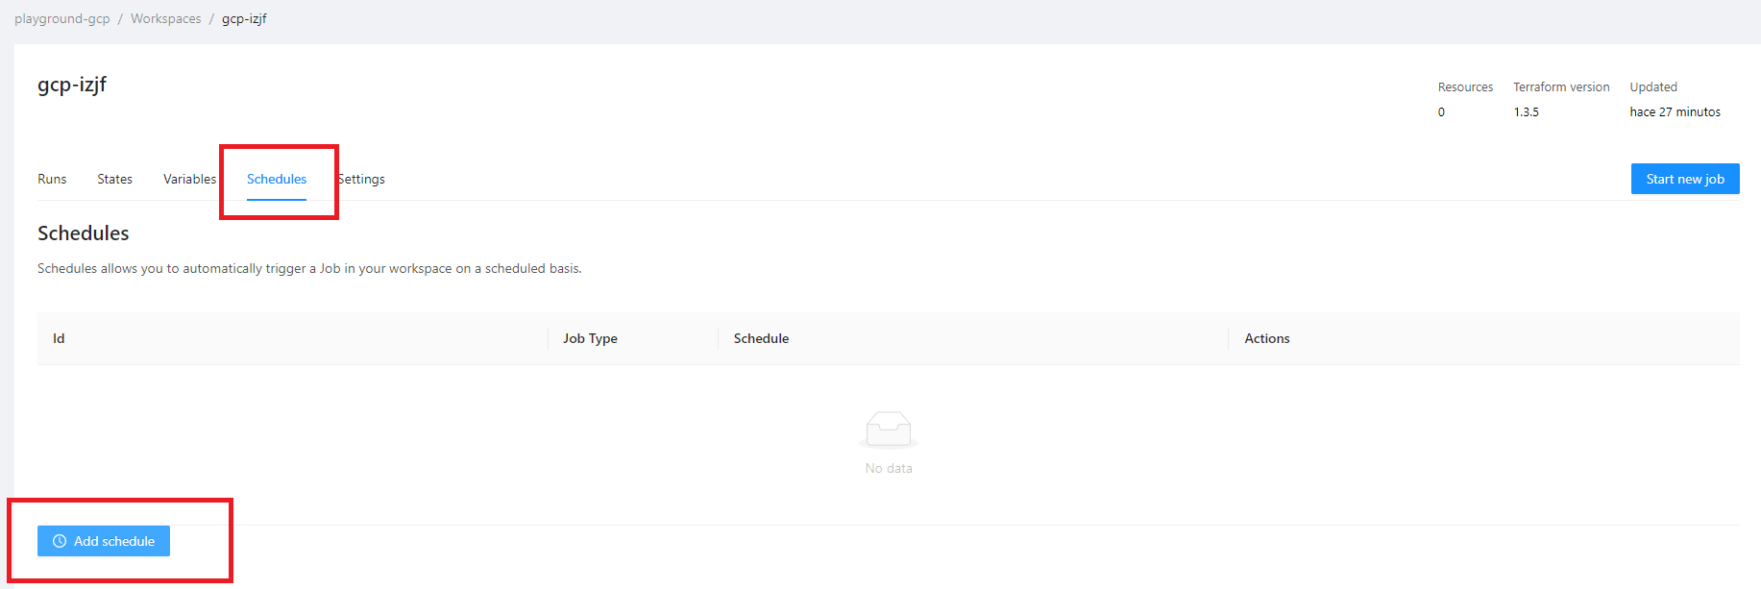Open Workspaces from the breadcrumb
1761x589 pixels.
tap(166, 18)
